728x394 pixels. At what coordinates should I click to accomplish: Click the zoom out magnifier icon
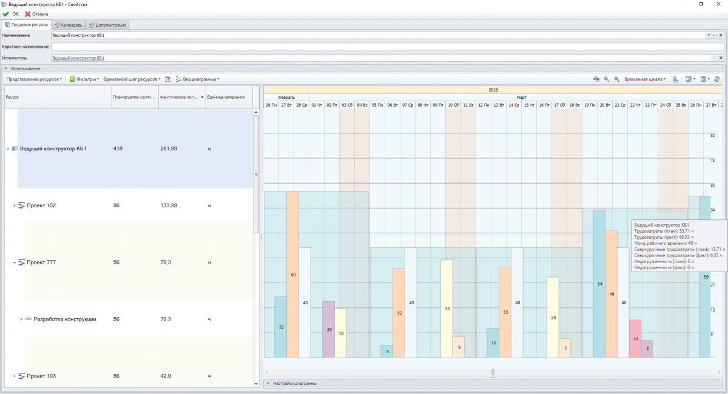[616, 79]
